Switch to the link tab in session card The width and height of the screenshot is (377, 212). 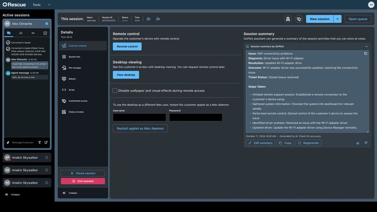pos(33,33)
